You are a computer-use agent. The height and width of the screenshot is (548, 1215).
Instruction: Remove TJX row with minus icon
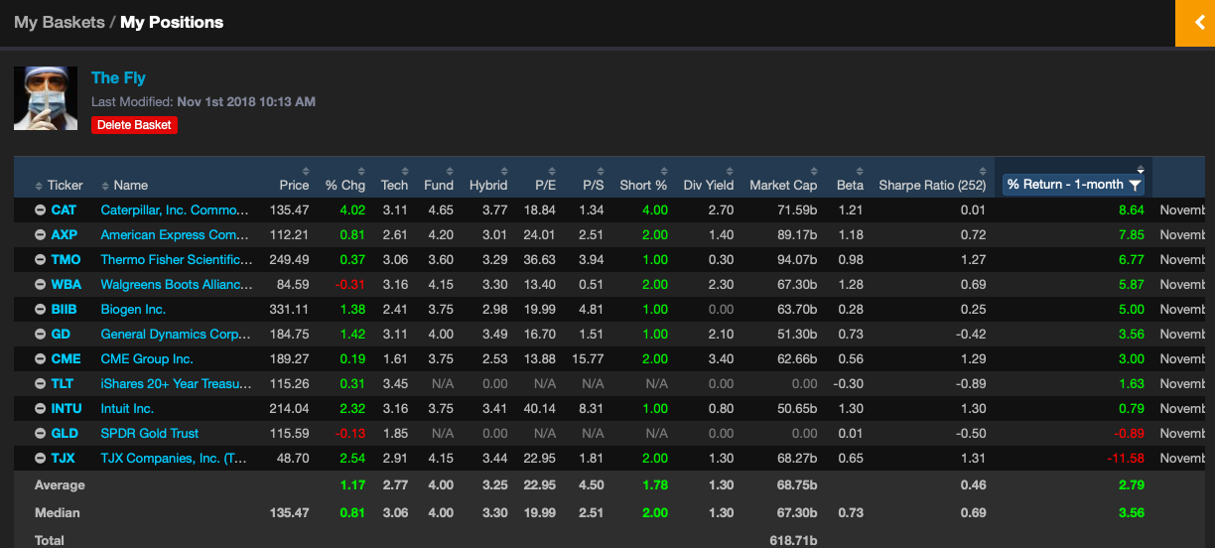40,459
